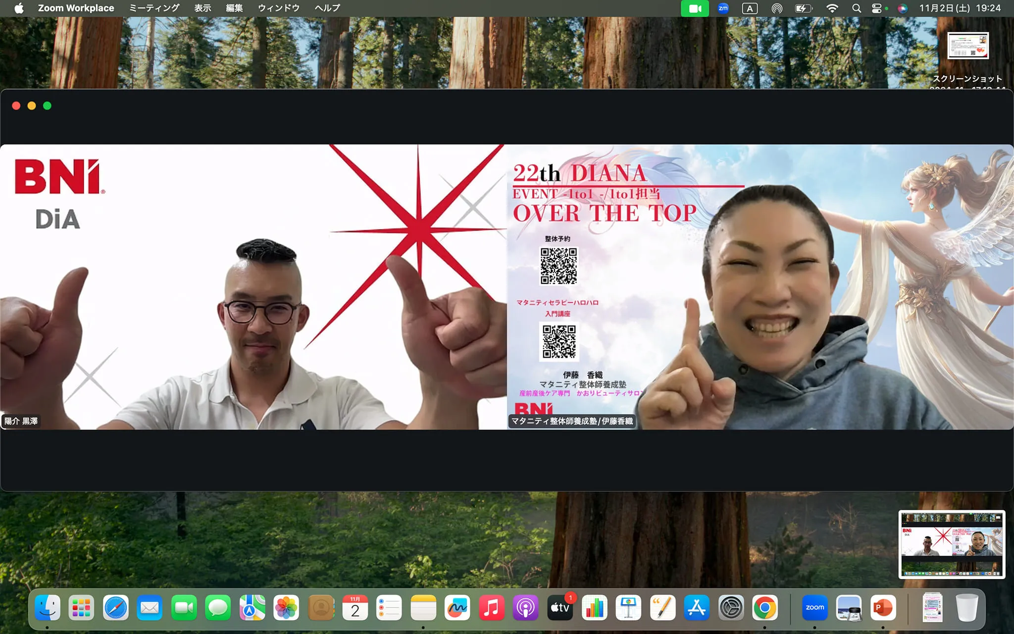Open the ウィンドウ menu
The image size is (1014, 634).
coord(279,8)
